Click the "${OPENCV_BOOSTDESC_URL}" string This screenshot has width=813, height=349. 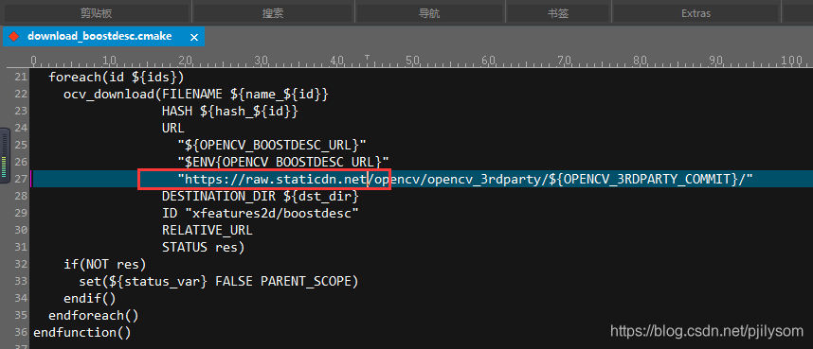click(x=272, y=145)
